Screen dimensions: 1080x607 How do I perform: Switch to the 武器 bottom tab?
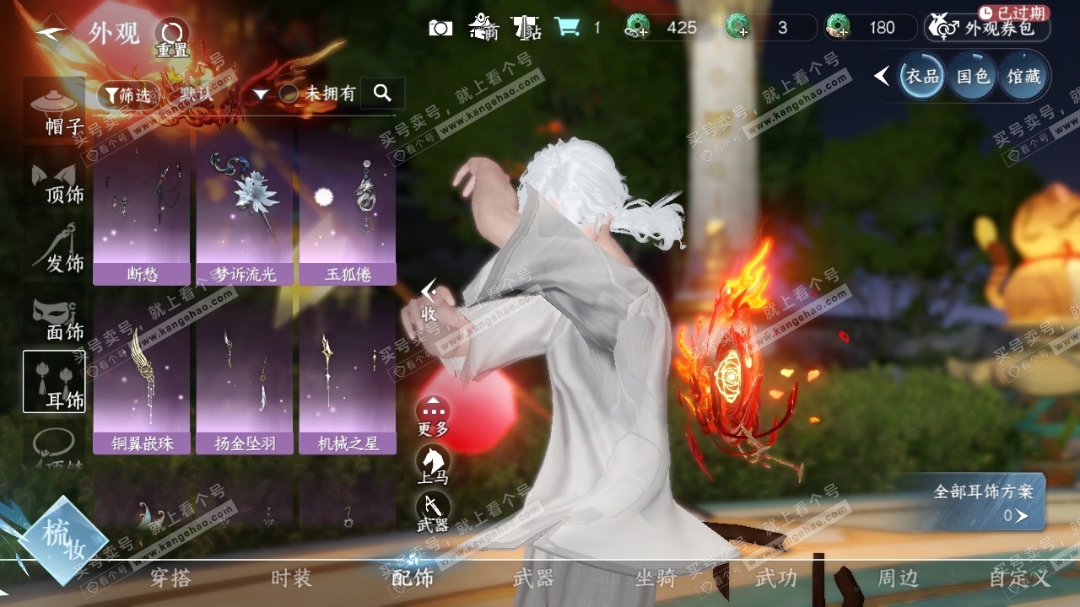tap(533, 577)
